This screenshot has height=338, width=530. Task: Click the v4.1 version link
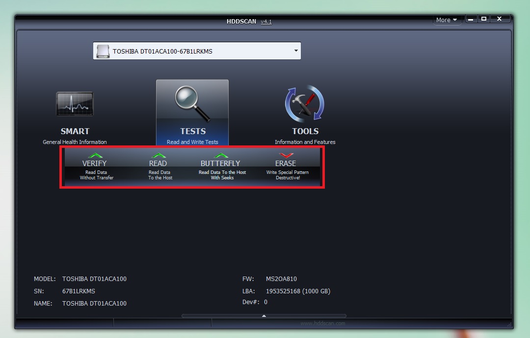click(x=266, y=22)
